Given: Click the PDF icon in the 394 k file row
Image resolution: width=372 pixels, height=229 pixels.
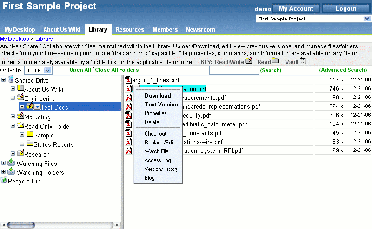Looking at the screenshot, I should [128, 106].
